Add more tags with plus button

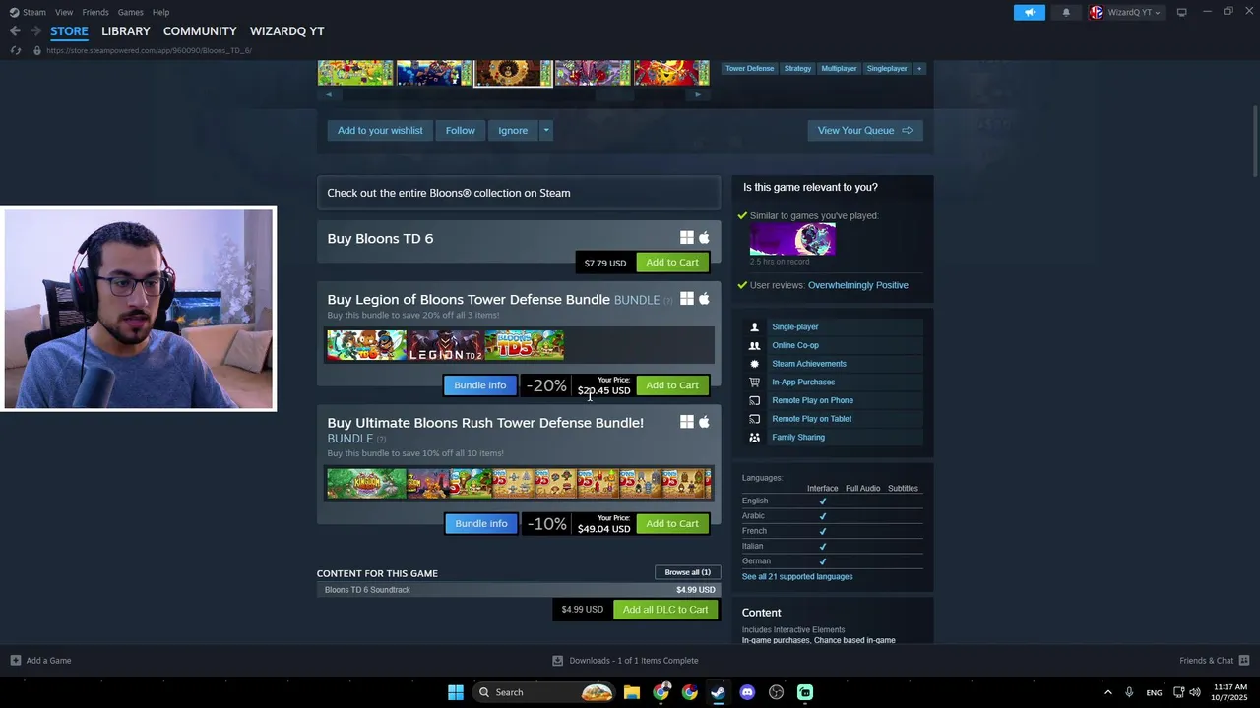click(x=919, y=69)
